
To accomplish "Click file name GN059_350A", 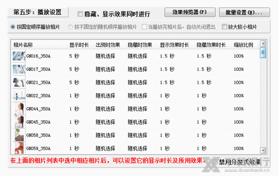I will coord(38,148).
